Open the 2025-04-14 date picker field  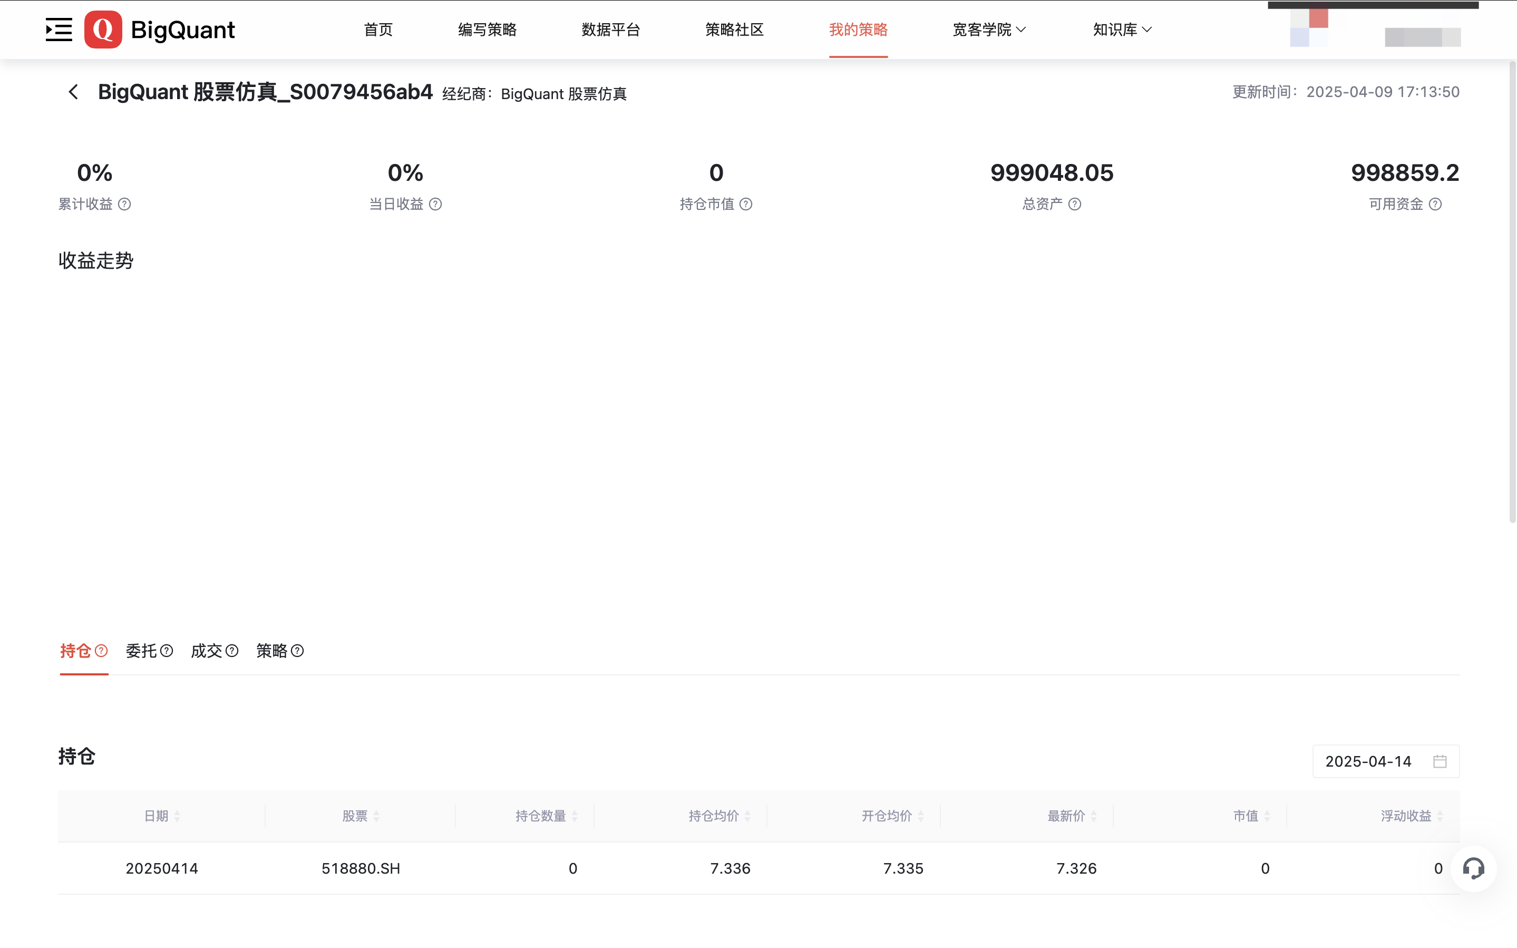pos(1368,761)
